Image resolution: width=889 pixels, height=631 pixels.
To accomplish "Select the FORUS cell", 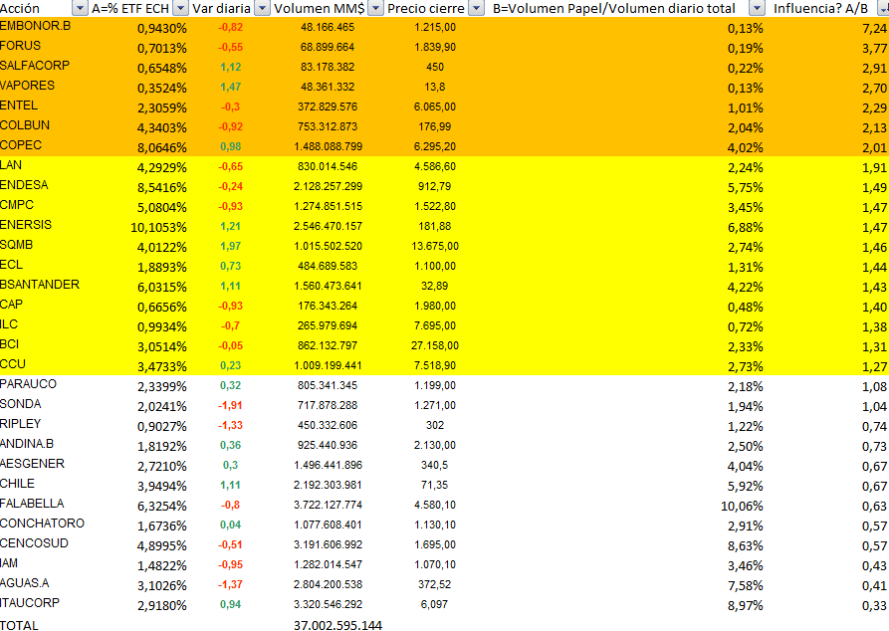I will coord(21,46).
